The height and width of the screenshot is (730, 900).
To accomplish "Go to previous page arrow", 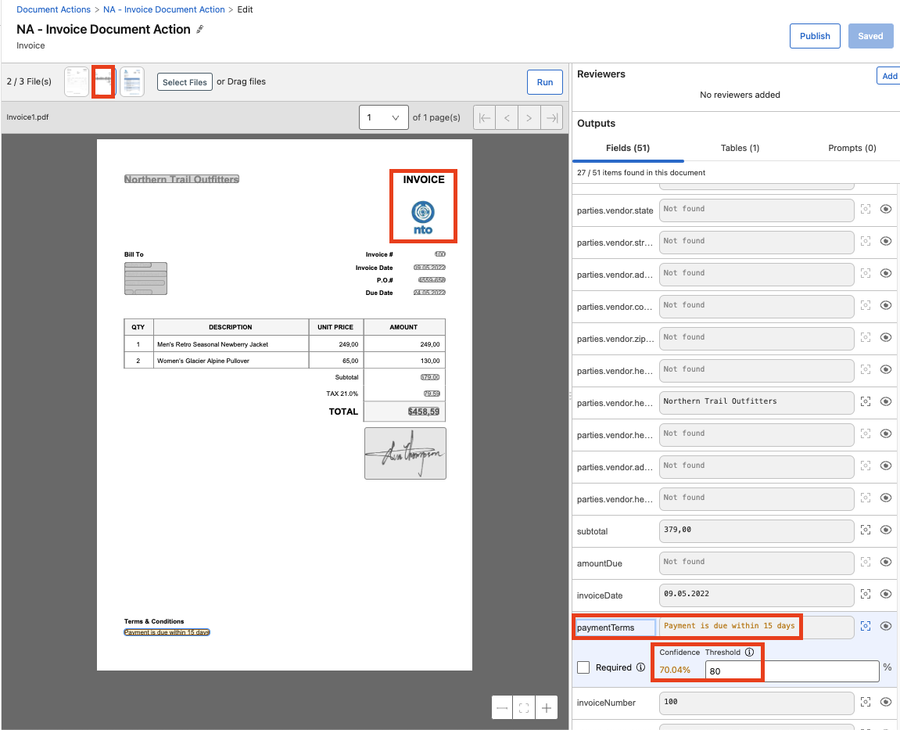I will [x=507, y=117].
